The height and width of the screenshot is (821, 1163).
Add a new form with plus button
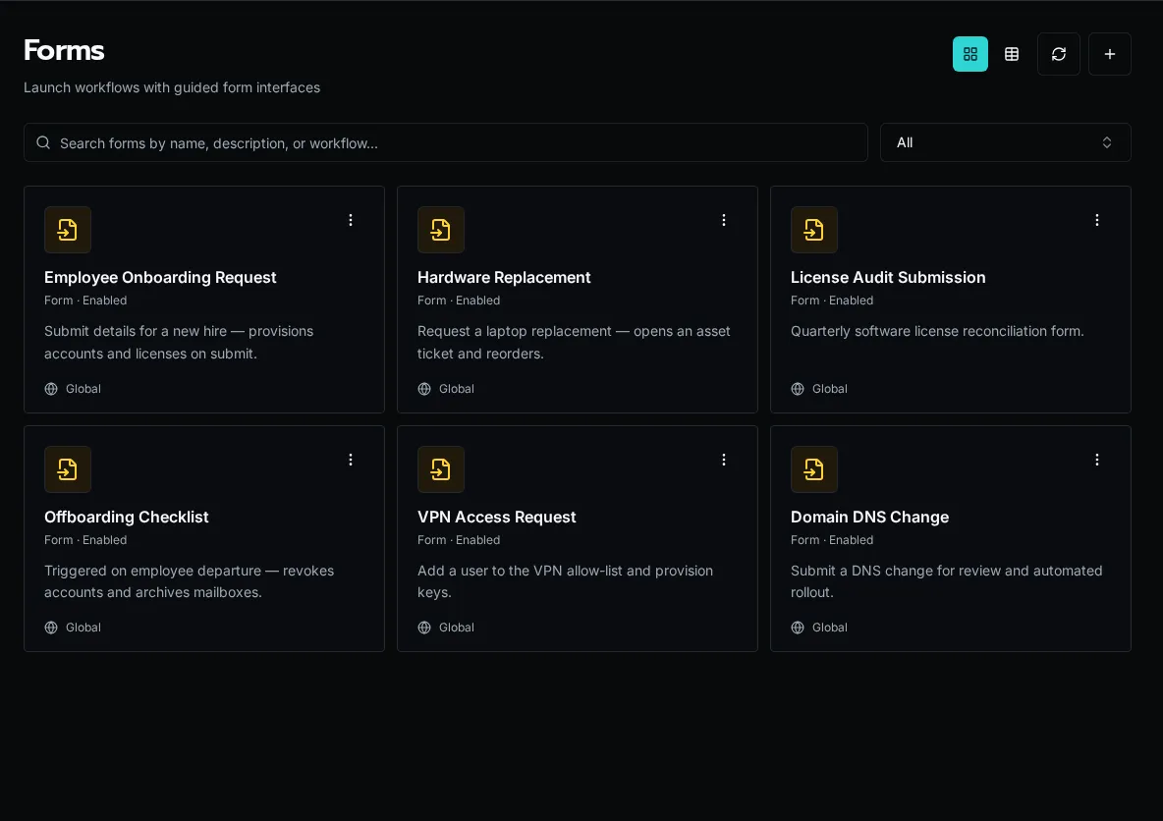coord(1109,54)
